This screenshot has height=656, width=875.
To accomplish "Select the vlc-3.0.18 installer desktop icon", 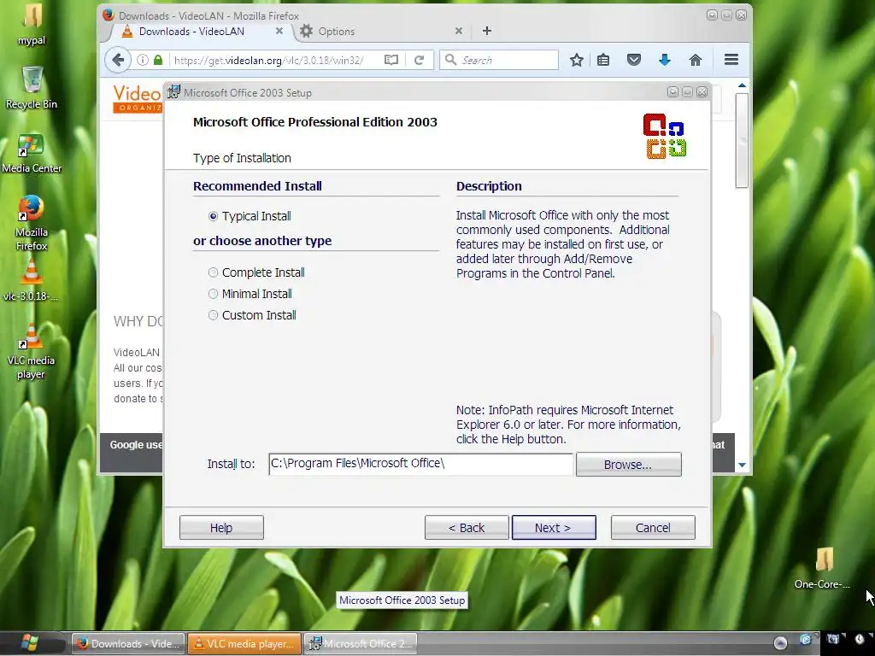I will (32, 282).
